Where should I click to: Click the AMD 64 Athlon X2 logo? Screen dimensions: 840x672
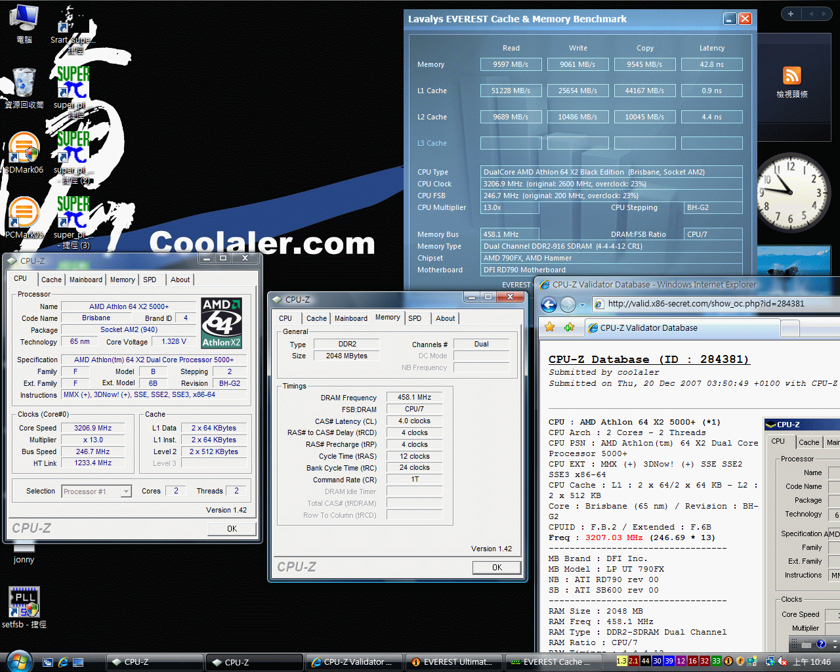pos(222,323)
